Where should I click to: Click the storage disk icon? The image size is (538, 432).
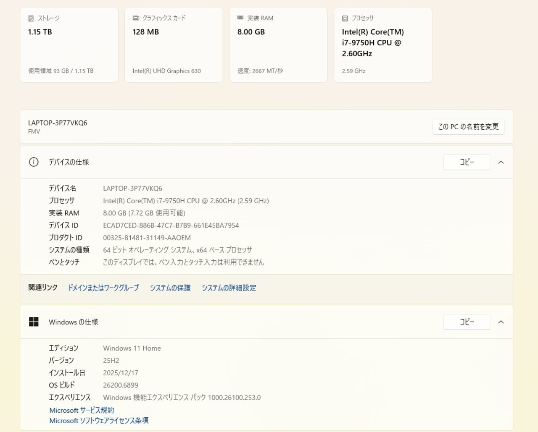(31, 18)
